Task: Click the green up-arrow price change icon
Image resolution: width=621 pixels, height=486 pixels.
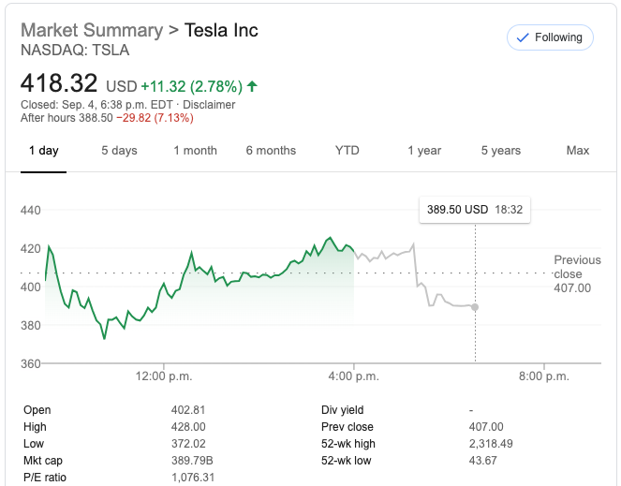Action: point(252,86)
